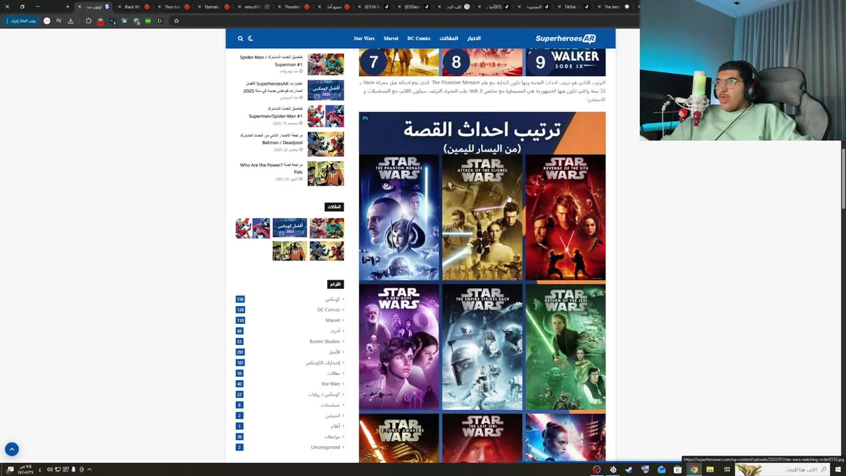Click The Last Jedi poster
Image resolution: width=846 pixels, height=476 pixels.
pyautogui.click(x=482, y=438)
